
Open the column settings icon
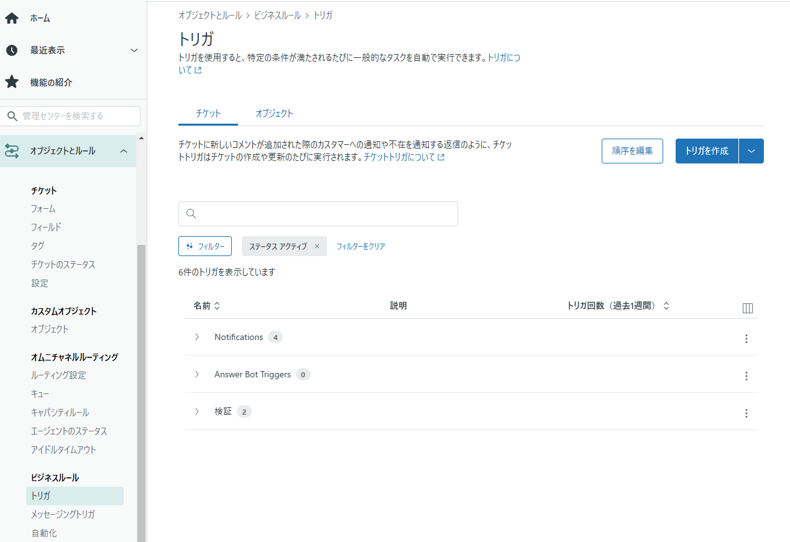coord(748,308)
